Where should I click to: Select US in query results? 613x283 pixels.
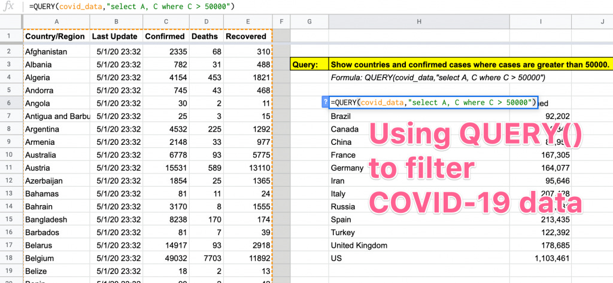tap(419, 258)
